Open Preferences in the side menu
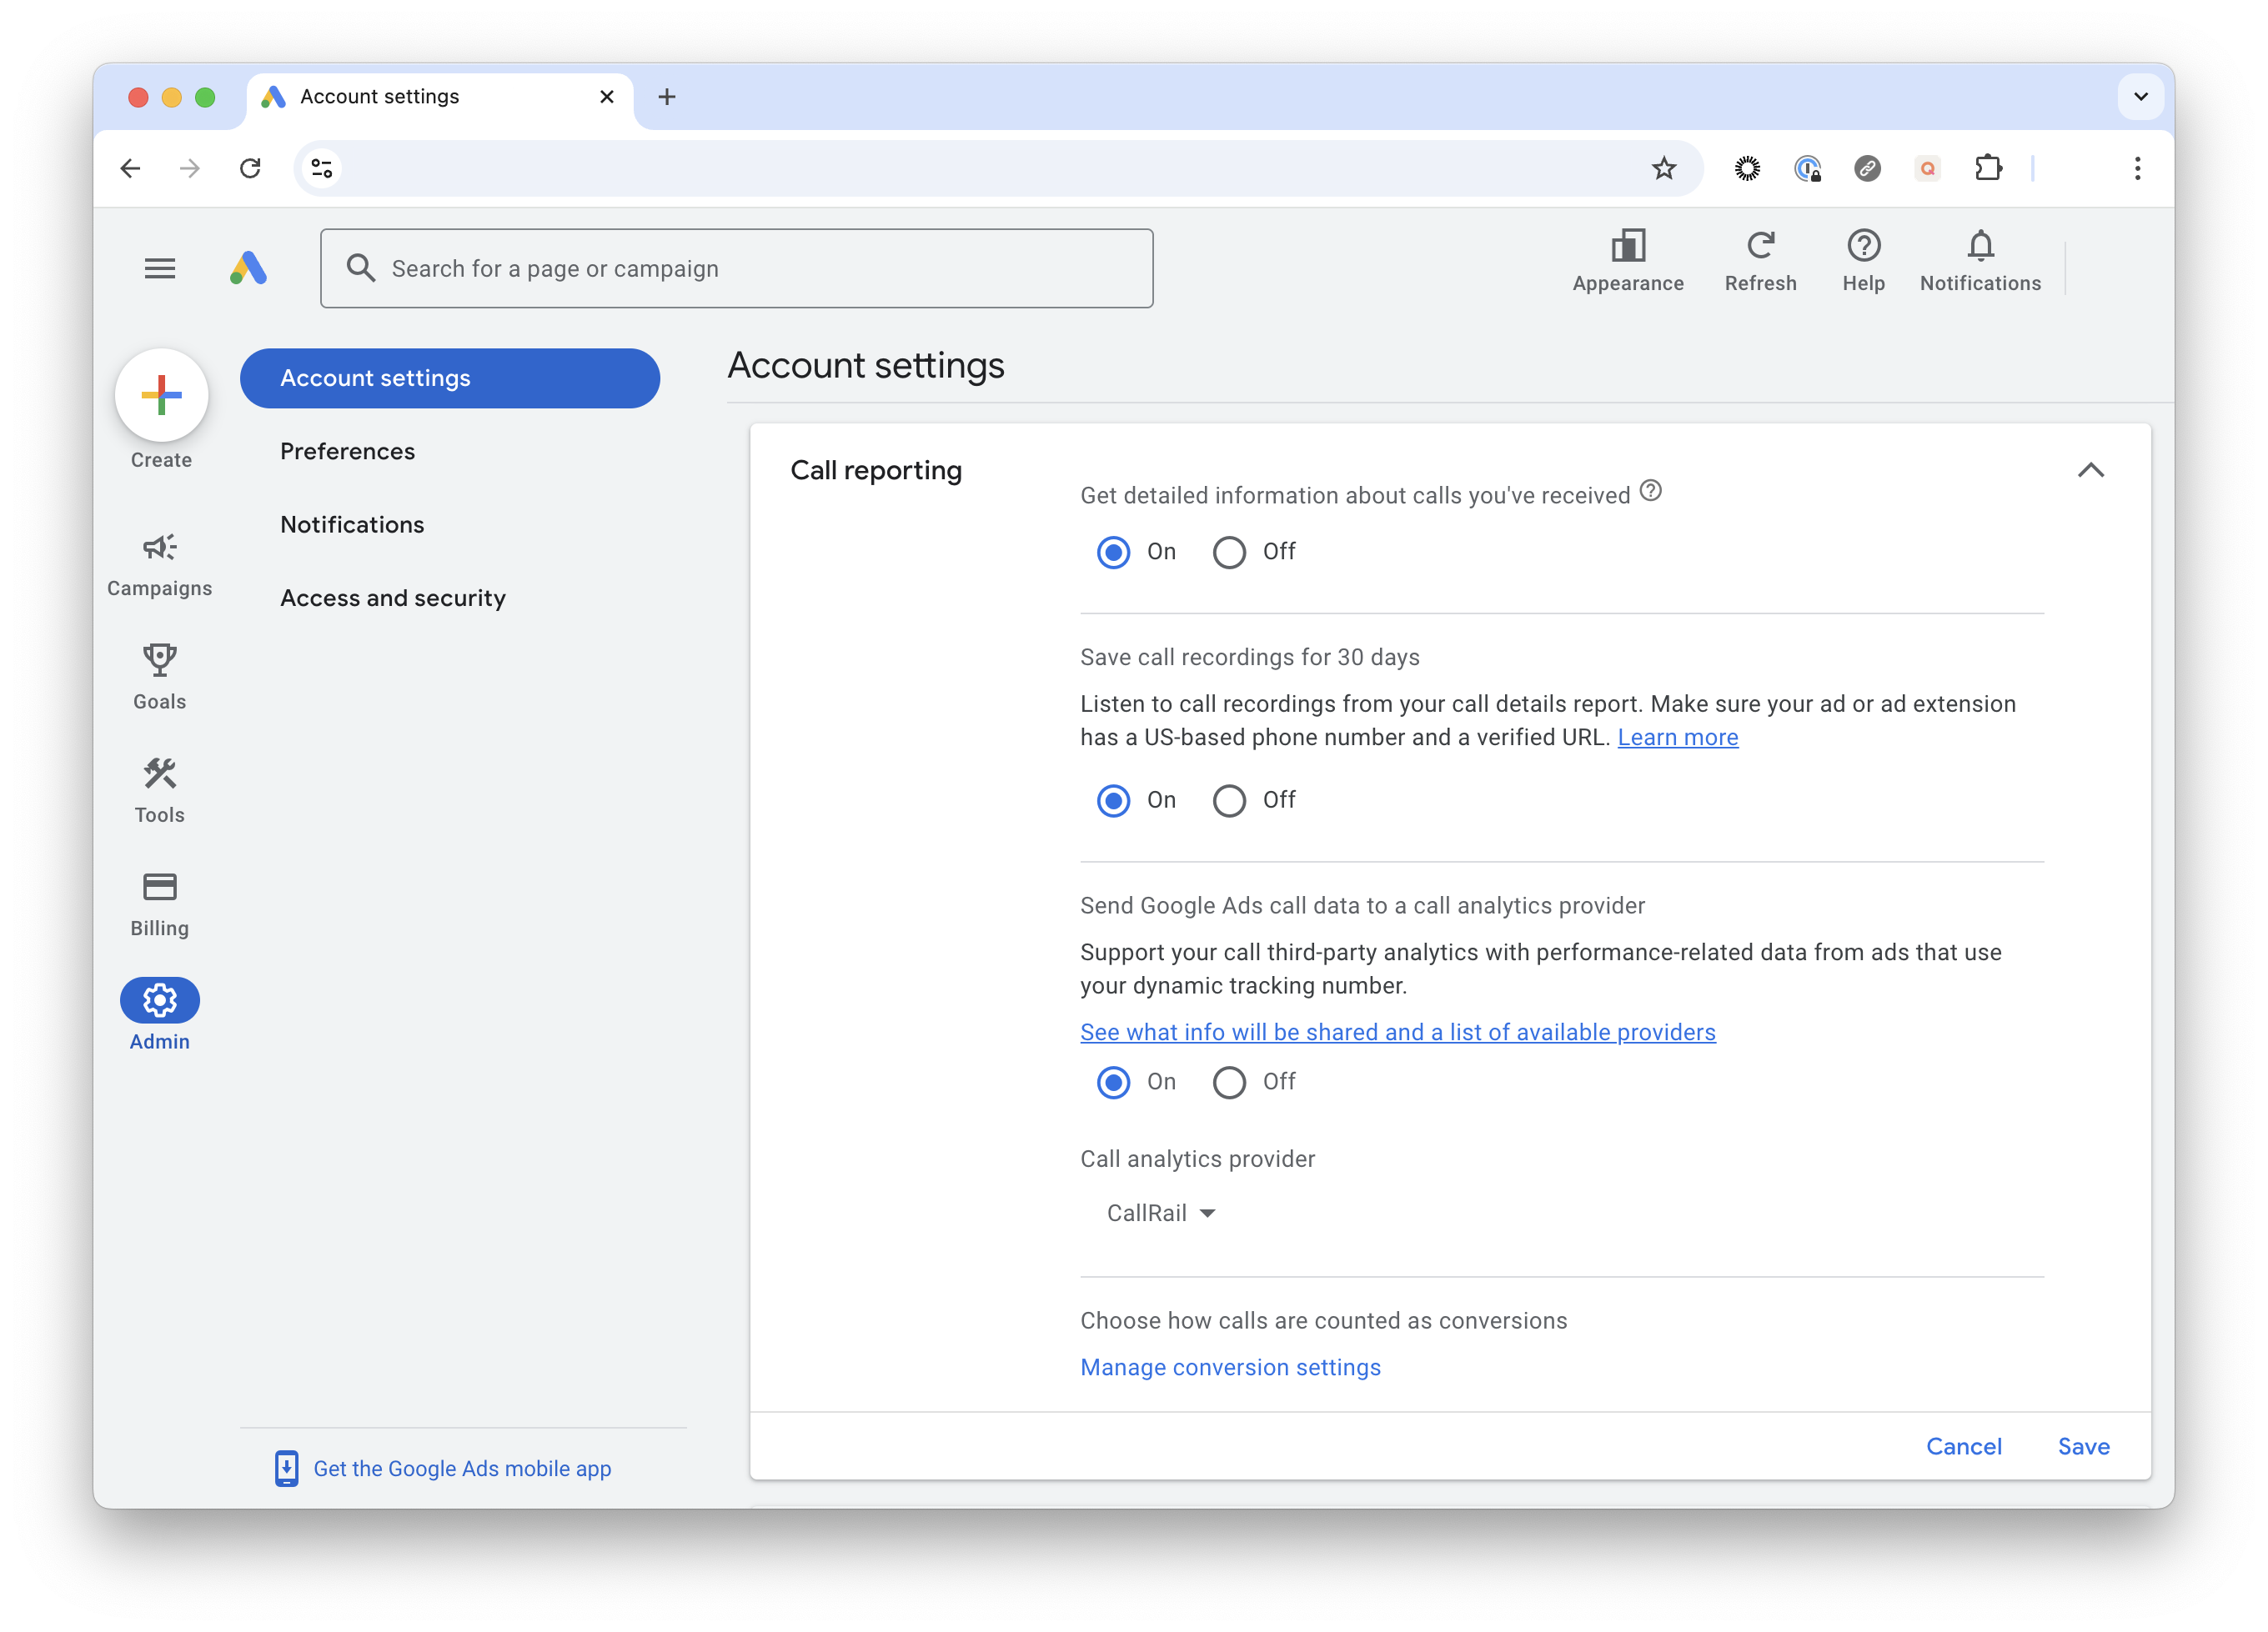This screenshot has height=1632, width=2268. click(347, 451)
